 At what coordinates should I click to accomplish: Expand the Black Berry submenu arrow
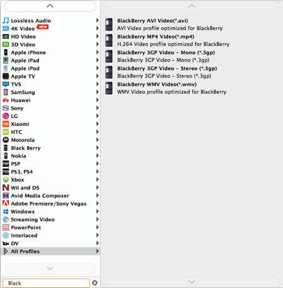[x=98, y=147]
